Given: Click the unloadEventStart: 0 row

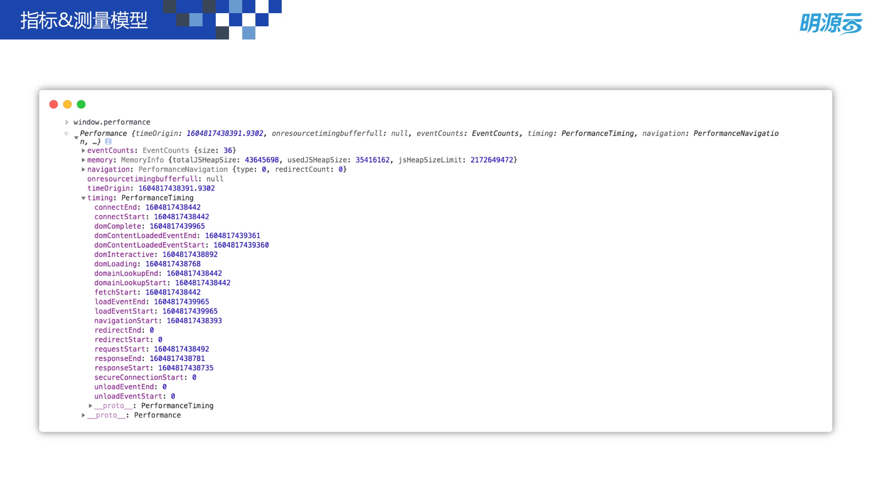Looking at the screenshot, I should [x=135, y=396].
